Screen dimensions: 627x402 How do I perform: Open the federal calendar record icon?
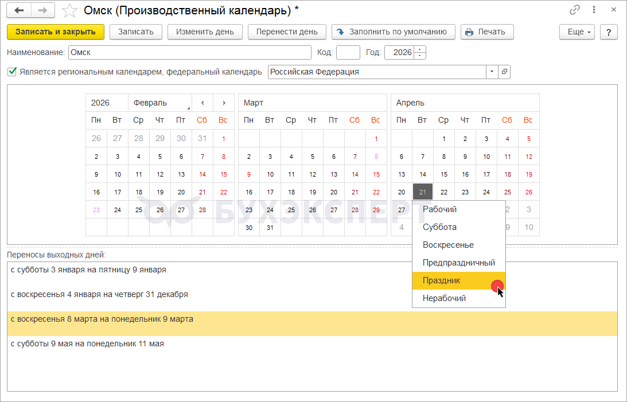click(504, 72)
